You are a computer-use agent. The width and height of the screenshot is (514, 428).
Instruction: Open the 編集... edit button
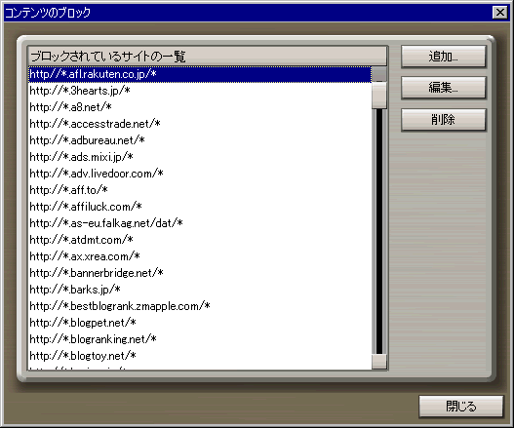[x=443, y=88]
